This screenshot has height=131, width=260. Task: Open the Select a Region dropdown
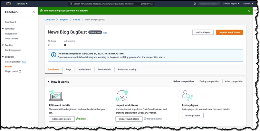(x=231, y=4)
